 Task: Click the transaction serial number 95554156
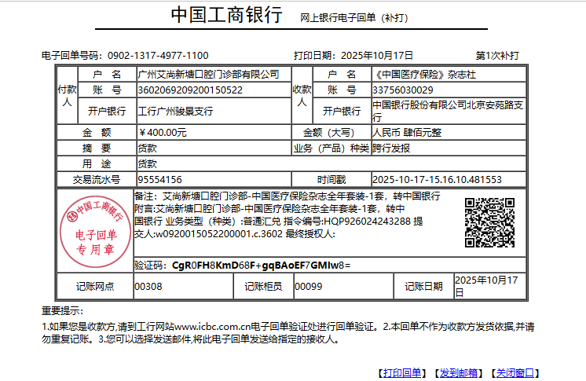pyautogui.click(x=160, y=179)
